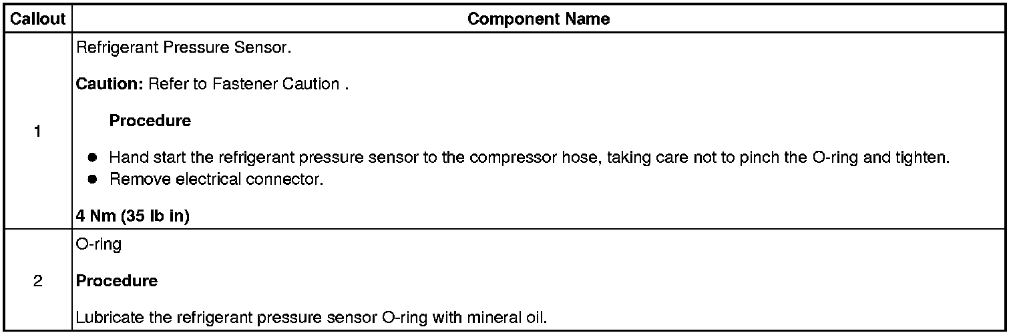Screen dimensions: 1015x335
Task: Click the O-ring component name
Action: [x=99, y=245]
